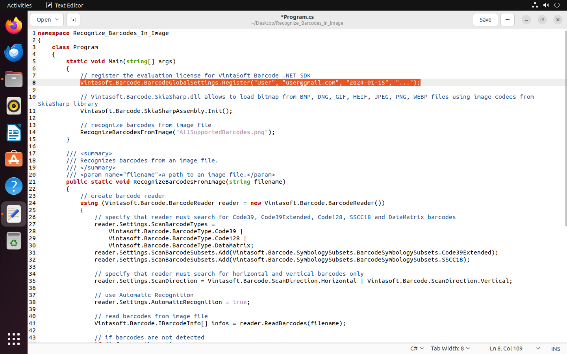Expand the Open recent files dropdown arrow
The width and height of the screenshot is (567, 354).
[57, 20]
